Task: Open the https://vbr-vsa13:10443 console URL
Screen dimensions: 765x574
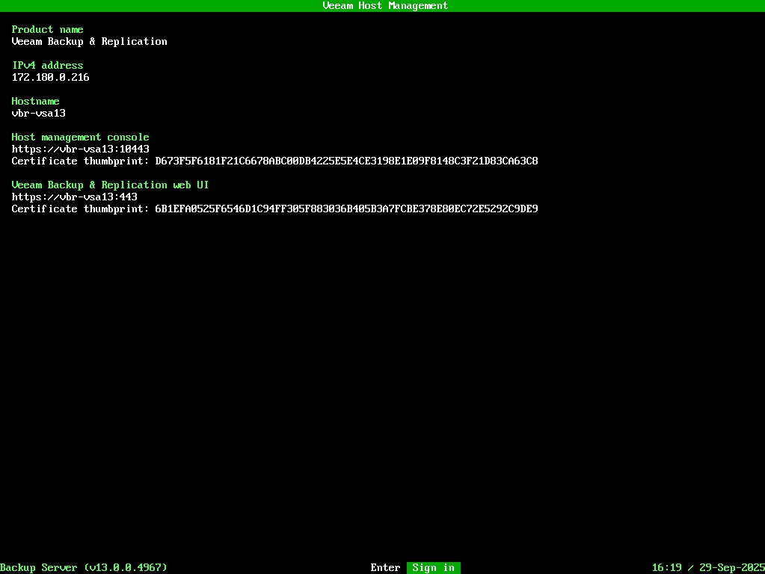Action: (x=80, y=149)
